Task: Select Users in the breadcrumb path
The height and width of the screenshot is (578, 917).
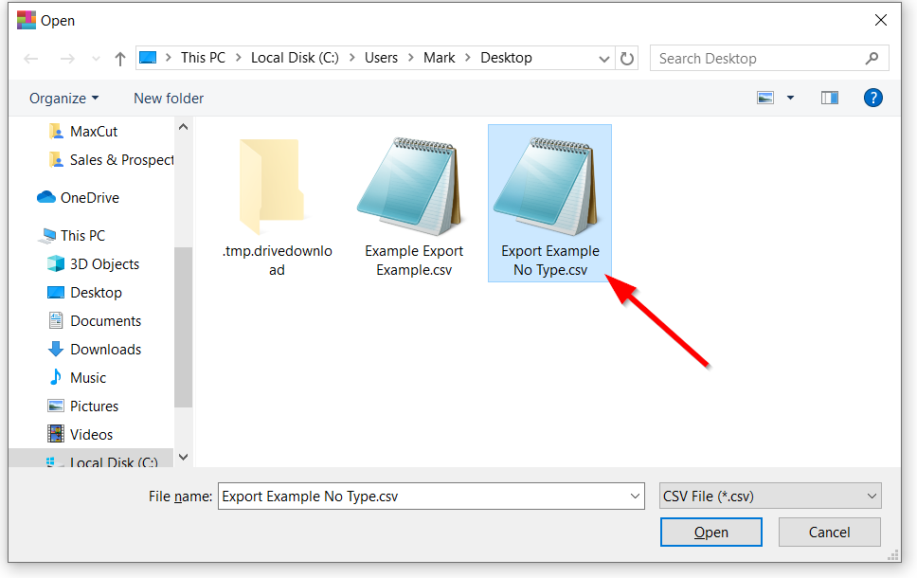Action: click(382, 58)
